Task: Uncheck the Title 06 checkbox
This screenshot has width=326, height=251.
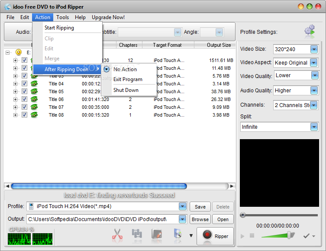Action: pyautogui.click(x=24, y=99)
